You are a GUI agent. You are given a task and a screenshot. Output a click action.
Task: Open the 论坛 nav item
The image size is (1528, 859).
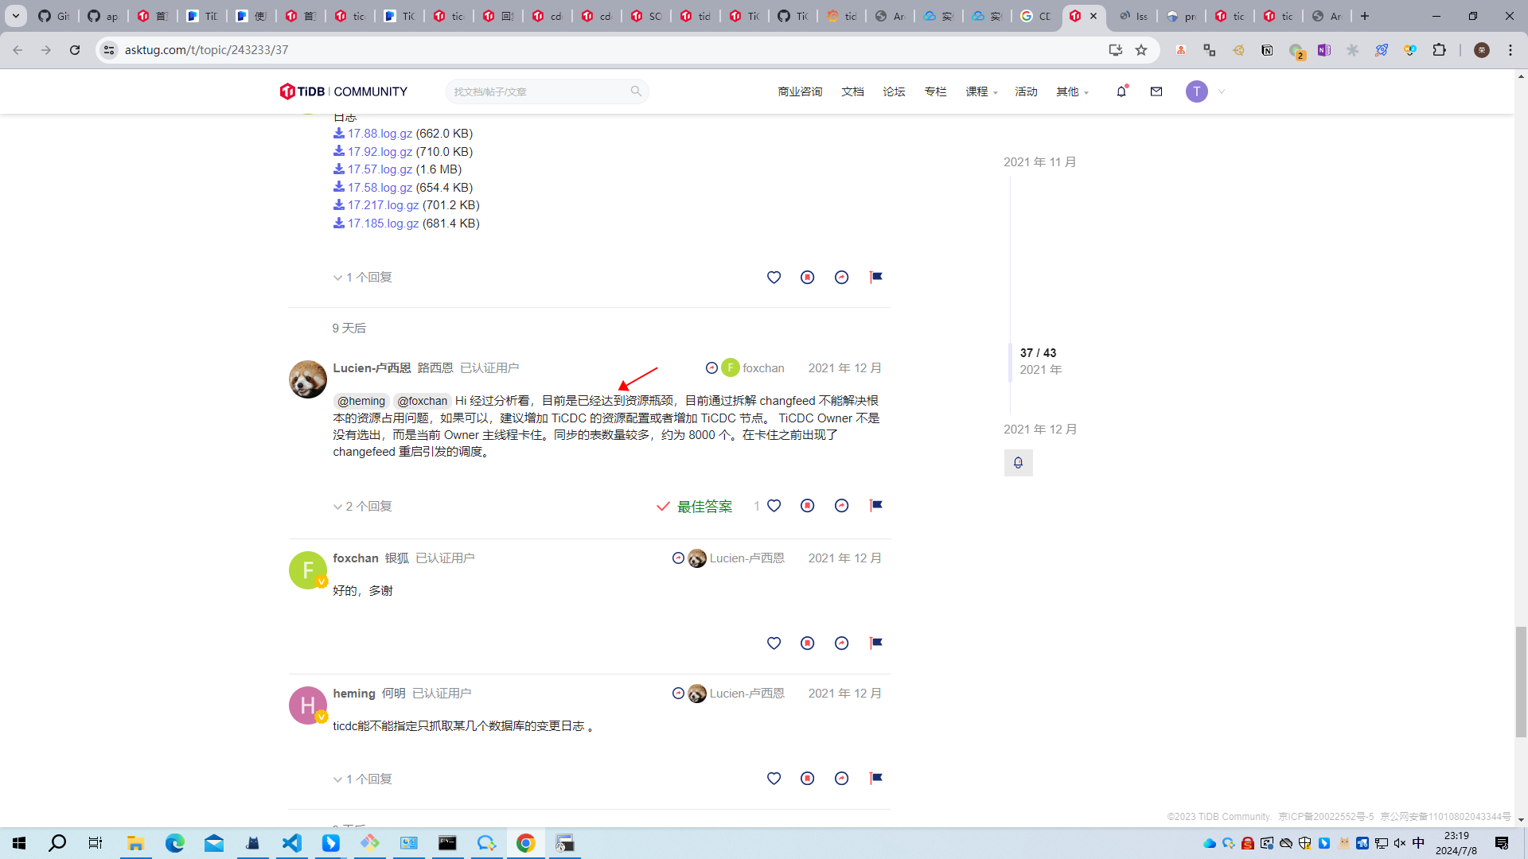894,91
